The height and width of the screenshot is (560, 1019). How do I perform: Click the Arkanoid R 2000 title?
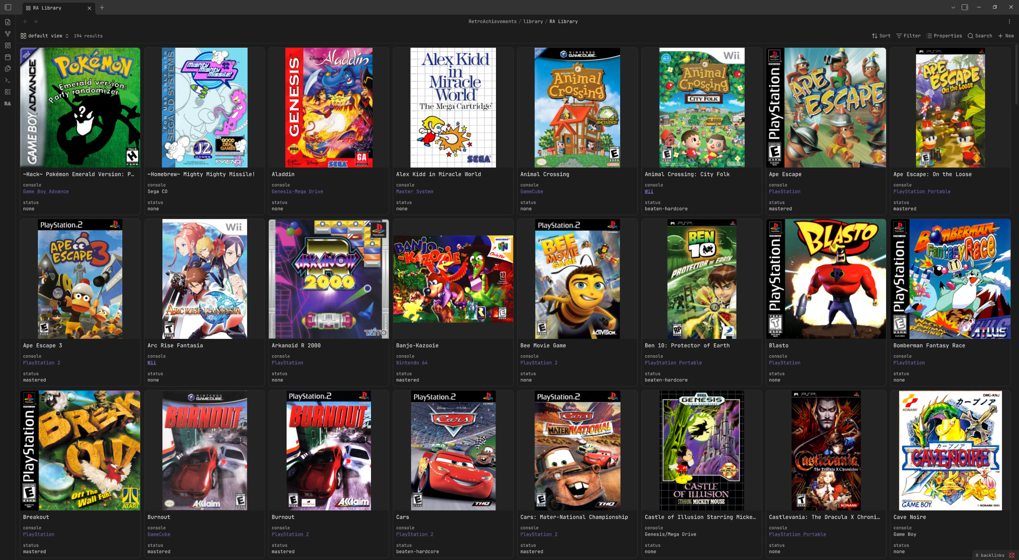[x=296, y=345]
